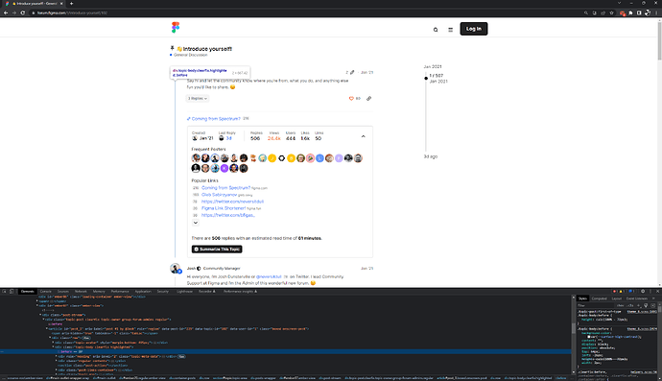The height and width of the screenshot is (381, 662).
Task: Click the styles Filter input field
Action: pyautogui.click(x=595, y=305)
